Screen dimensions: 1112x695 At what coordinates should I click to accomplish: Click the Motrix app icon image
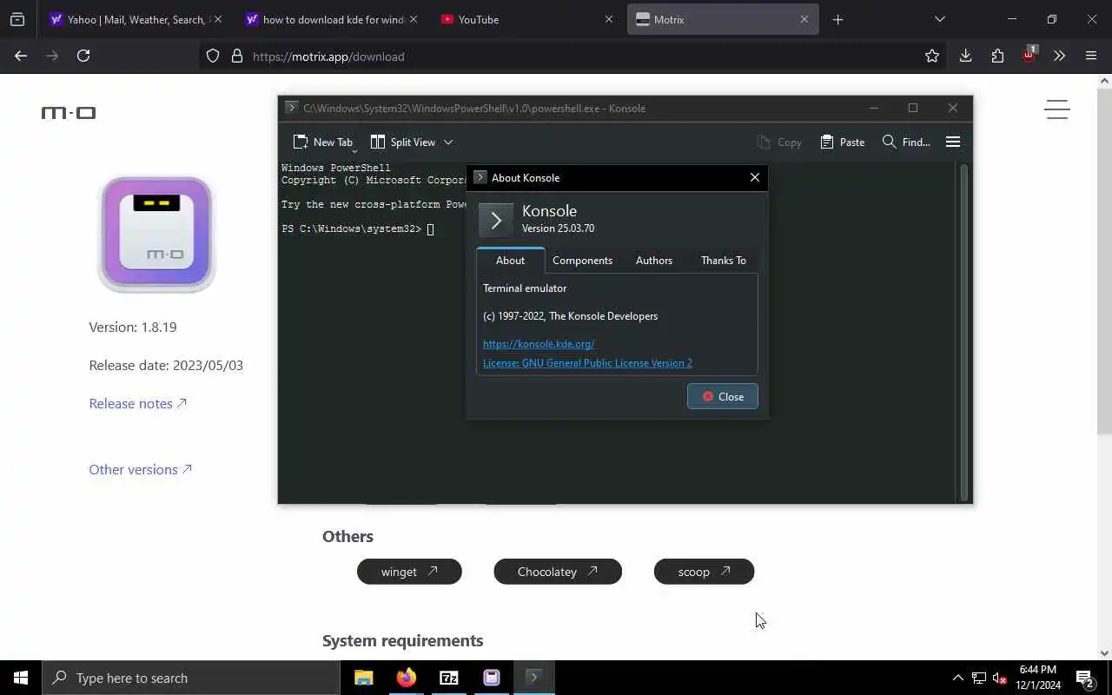156,234
